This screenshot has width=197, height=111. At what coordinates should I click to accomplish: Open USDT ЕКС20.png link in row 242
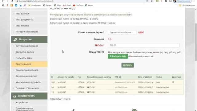121,87
